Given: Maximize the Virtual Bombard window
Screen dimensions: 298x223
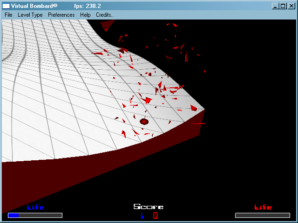Looking at the screenshot, I should click(x=283, y=6).
